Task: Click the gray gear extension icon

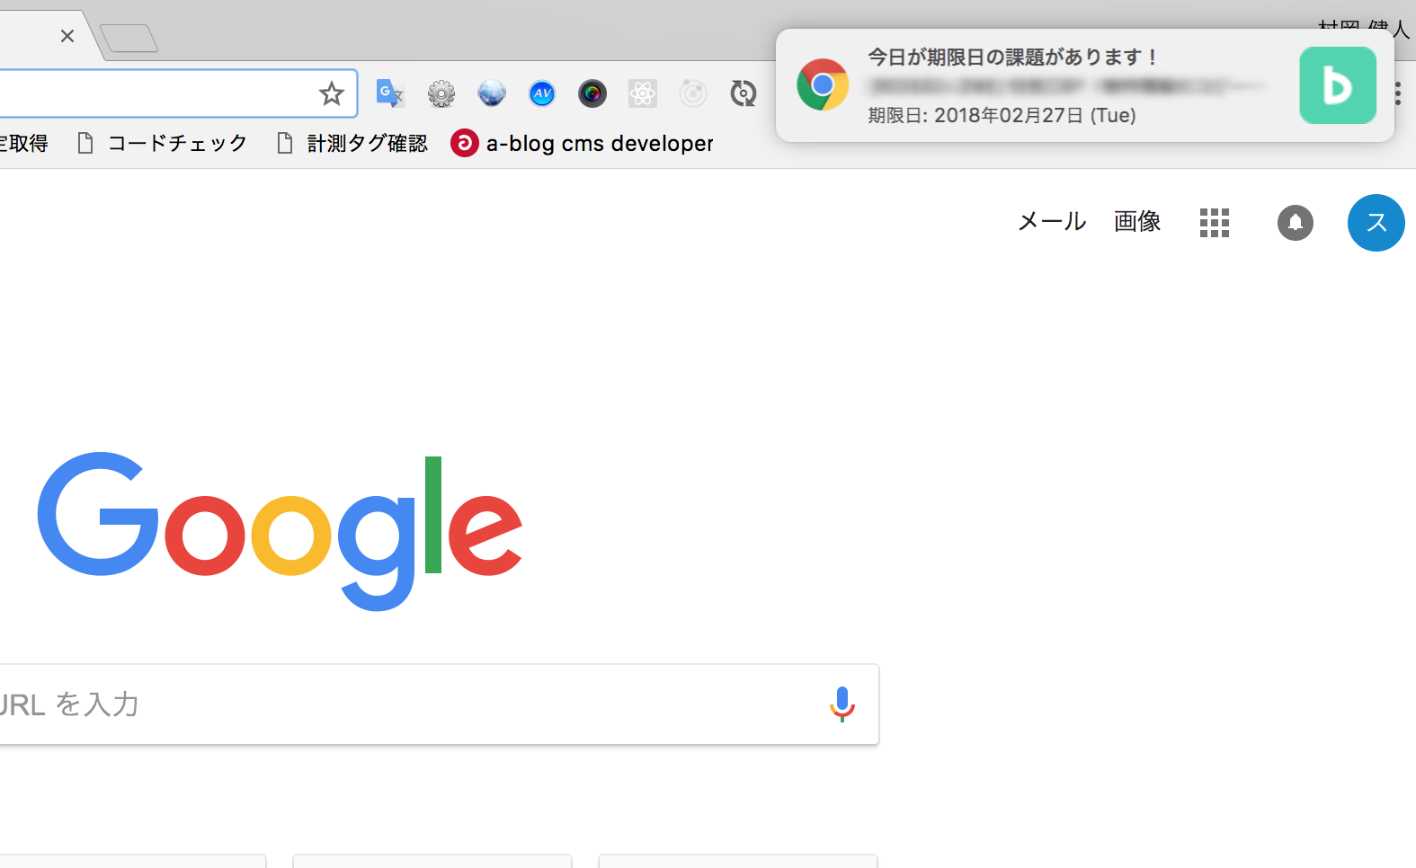Action: pos(441,93)
